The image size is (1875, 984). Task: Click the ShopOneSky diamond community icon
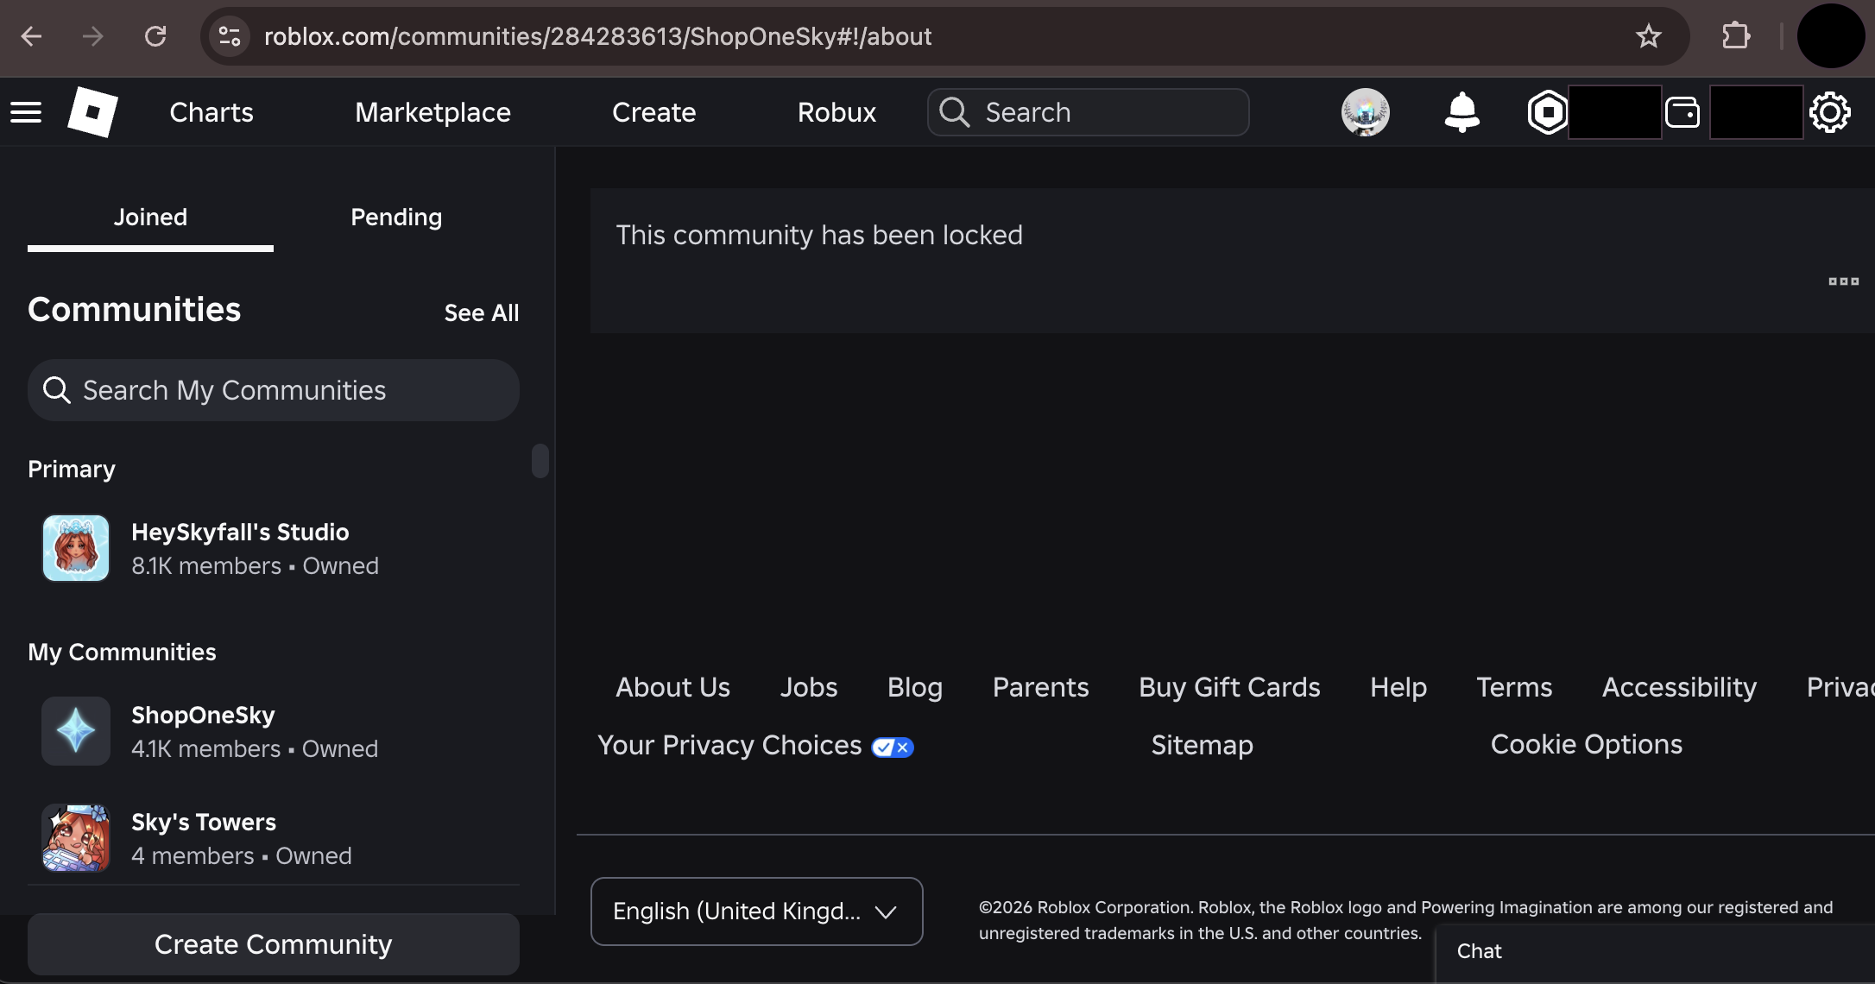tap(76, 731)
